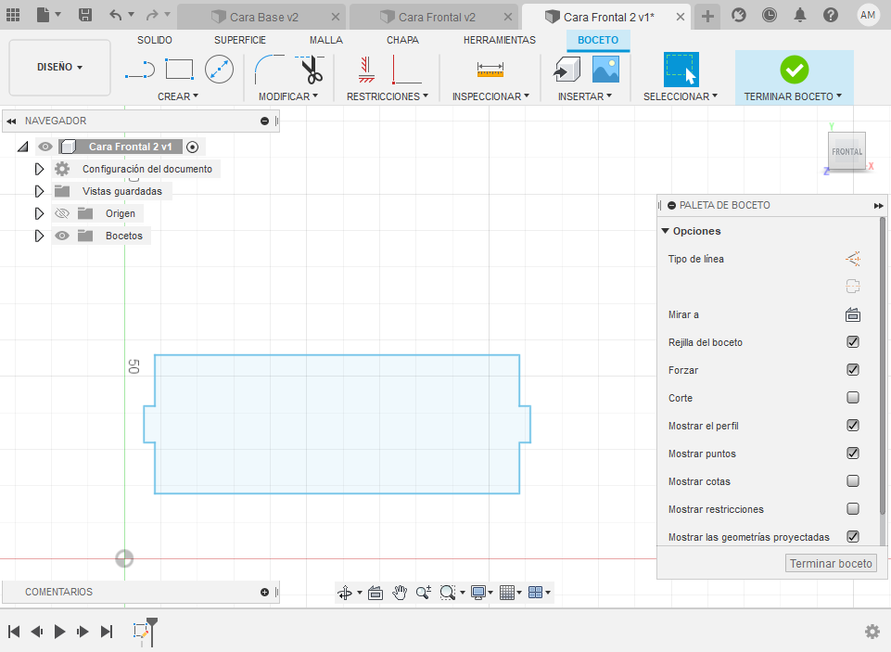Click the Terminar boceto button in palette
The width and height of the screenshot is (891, 652).
[x=831, y=563]
